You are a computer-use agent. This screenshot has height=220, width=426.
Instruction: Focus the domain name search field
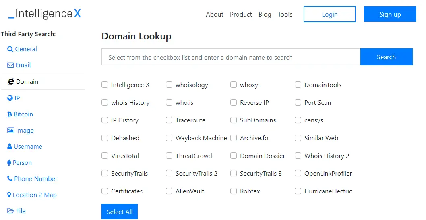(x=231, y=57)
